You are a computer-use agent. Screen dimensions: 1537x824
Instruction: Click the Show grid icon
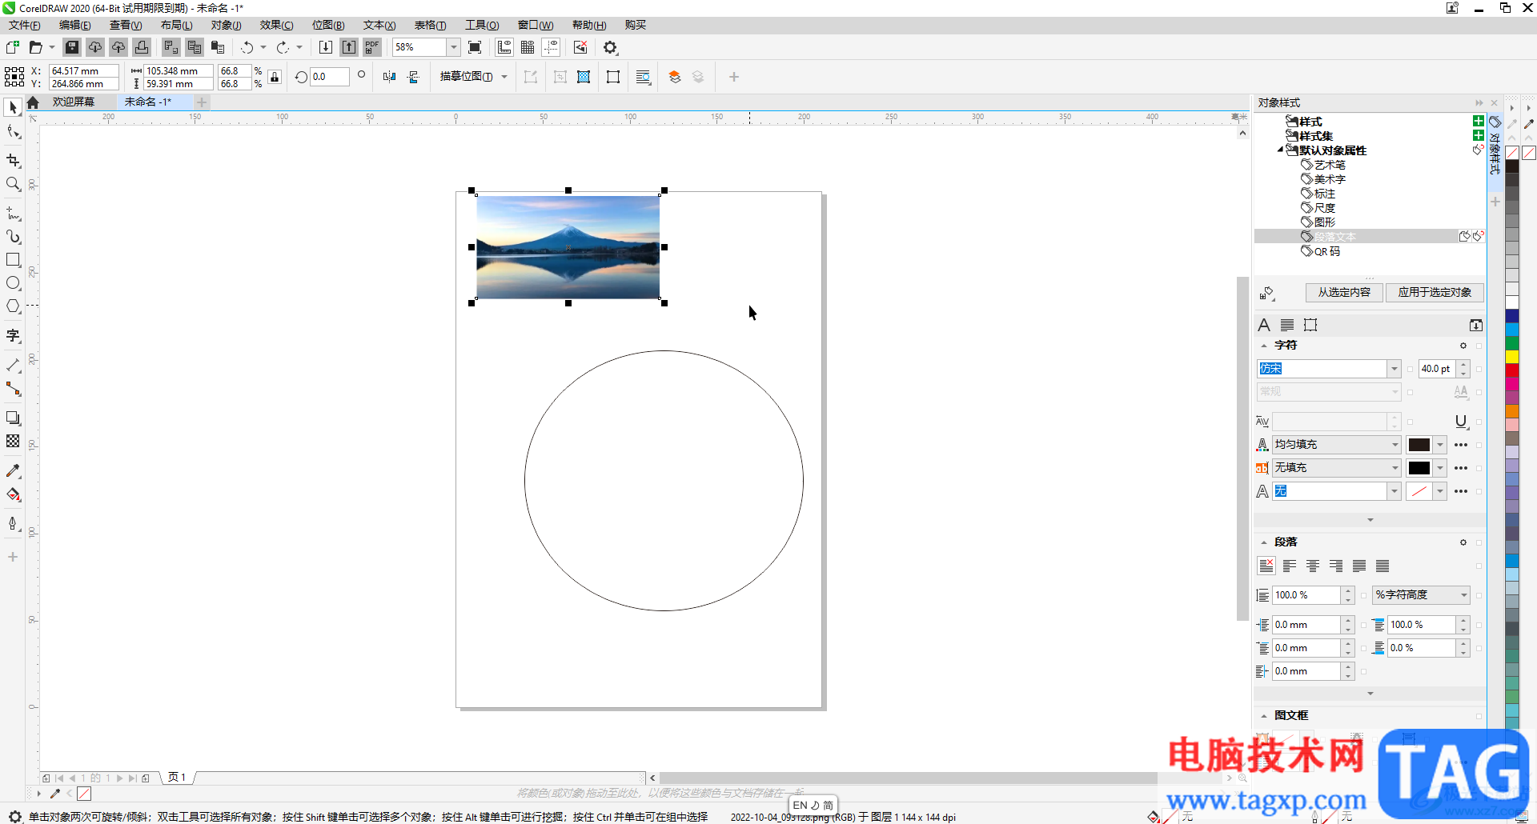[x=528, y=47]
